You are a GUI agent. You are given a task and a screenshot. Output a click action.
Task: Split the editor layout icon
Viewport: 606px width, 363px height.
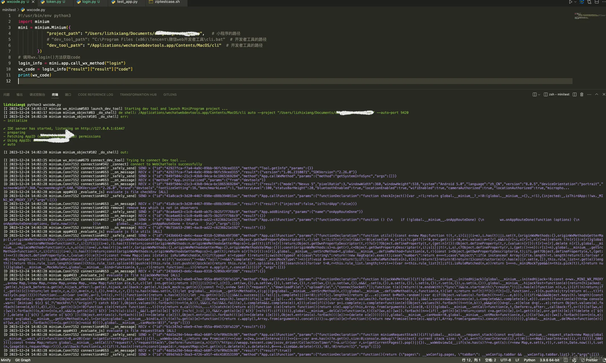click(597, 2)
